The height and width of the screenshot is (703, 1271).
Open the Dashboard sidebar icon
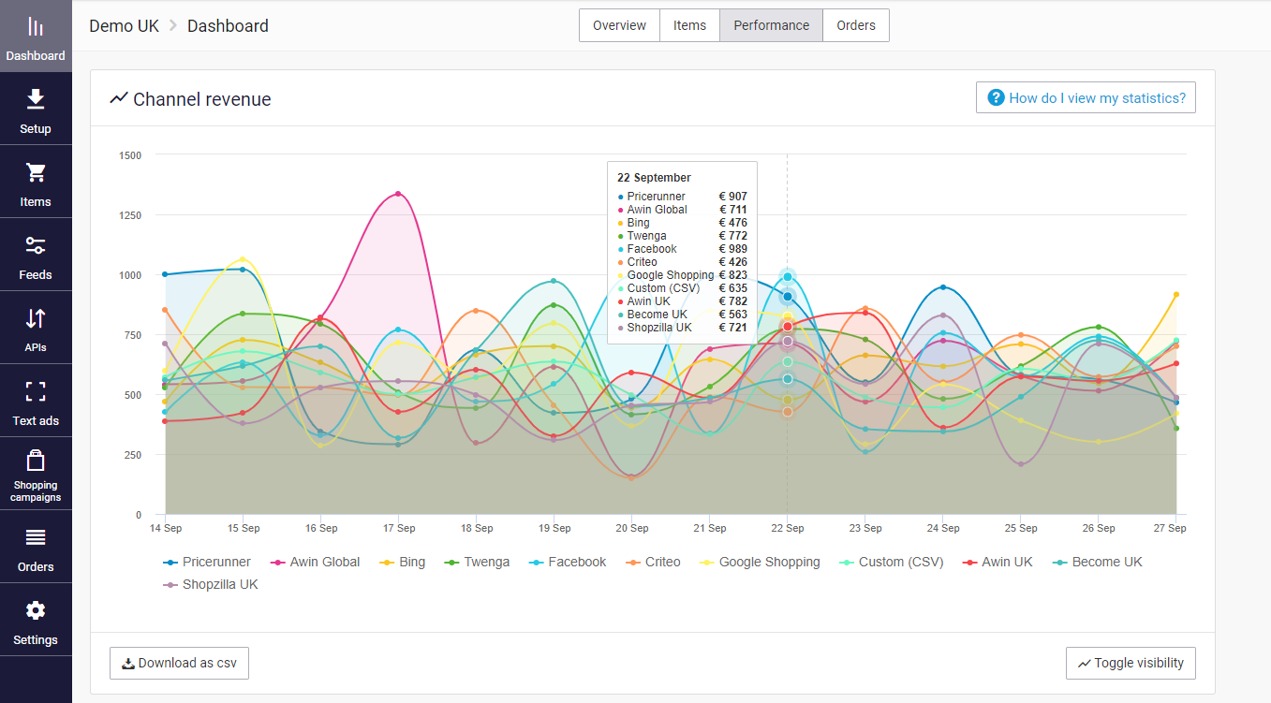[36, 26]
